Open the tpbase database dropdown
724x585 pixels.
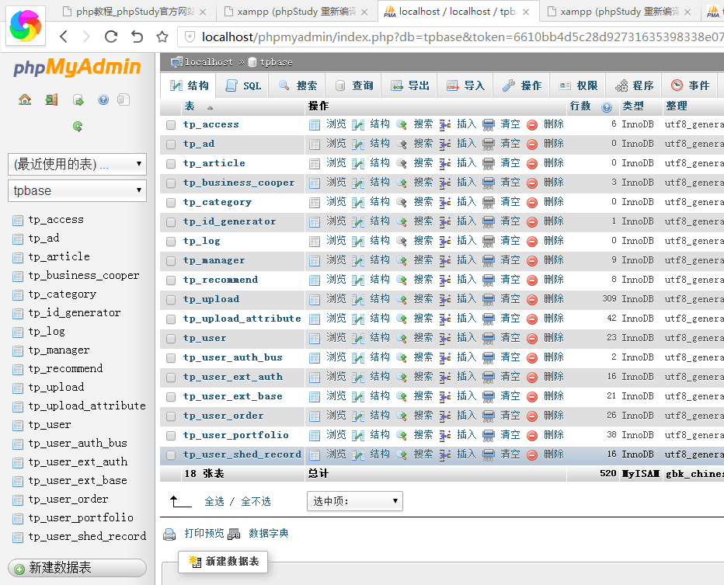click(x=77, y=190)
